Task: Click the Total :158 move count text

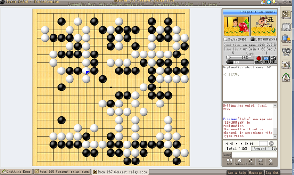Action: point(237,148)
